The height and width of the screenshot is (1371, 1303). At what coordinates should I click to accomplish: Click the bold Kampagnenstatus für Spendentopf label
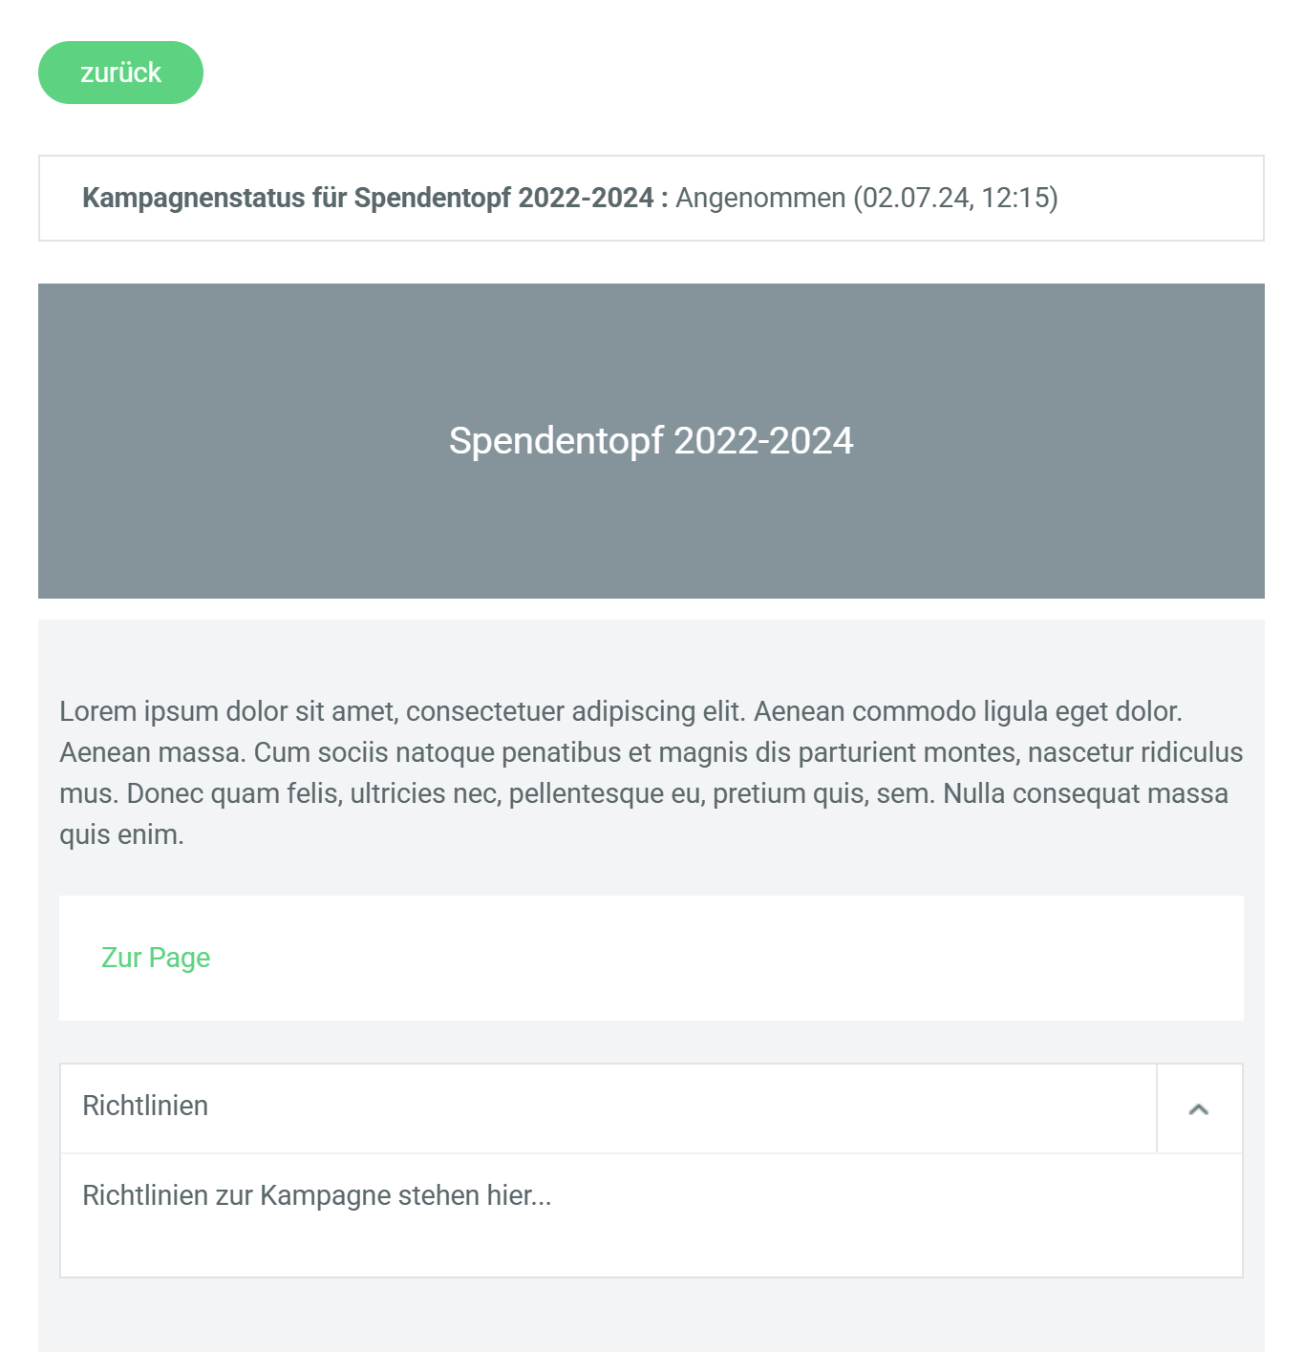368,198
